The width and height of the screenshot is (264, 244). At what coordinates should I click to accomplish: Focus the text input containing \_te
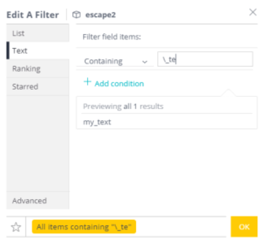coord(205,59)
